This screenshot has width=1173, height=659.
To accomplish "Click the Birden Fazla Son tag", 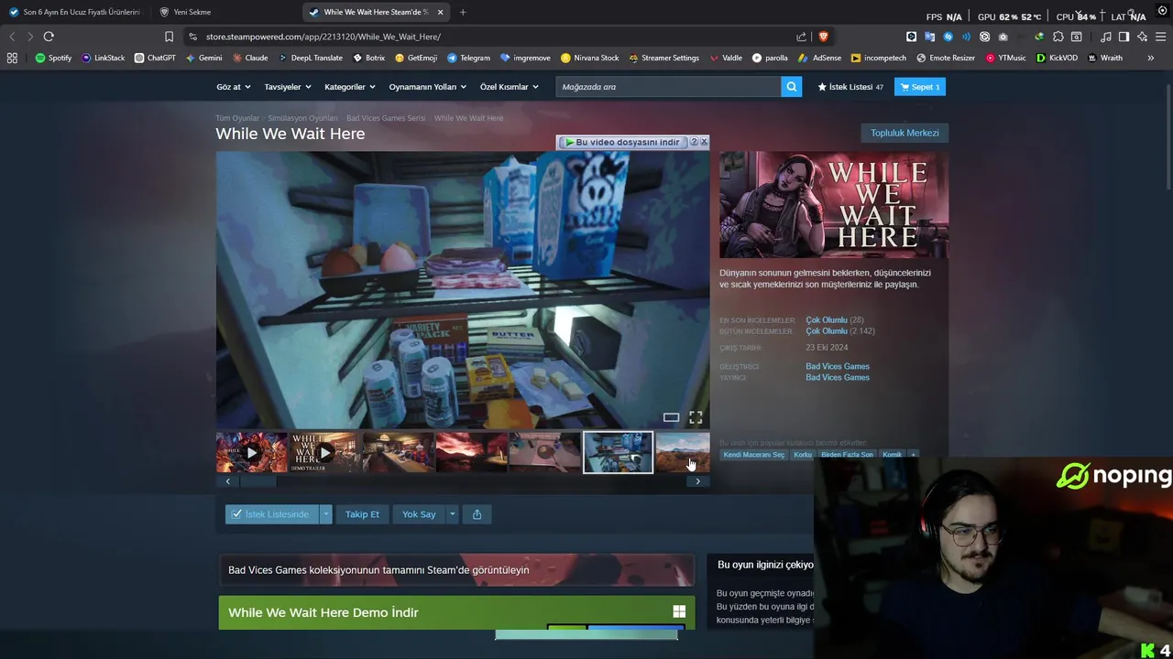I will point(847,455).
